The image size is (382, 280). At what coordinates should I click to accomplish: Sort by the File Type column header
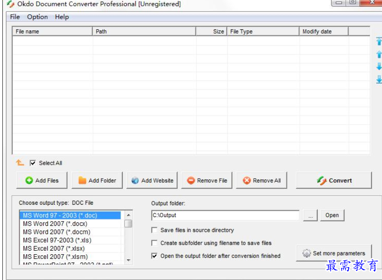263,31
